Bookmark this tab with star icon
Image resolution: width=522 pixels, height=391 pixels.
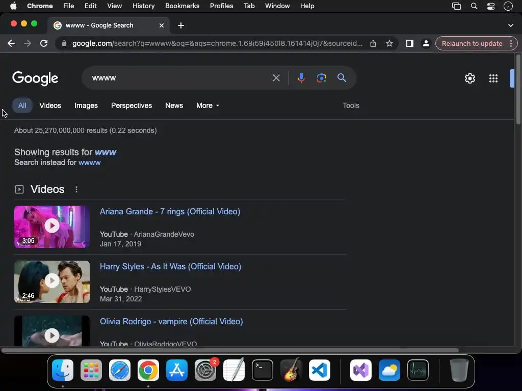pos(389,44)
